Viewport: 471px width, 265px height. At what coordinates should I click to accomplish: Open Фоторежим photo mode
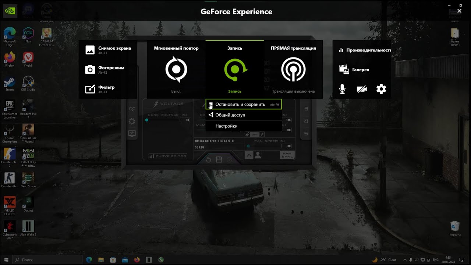[x=105, y=69]
